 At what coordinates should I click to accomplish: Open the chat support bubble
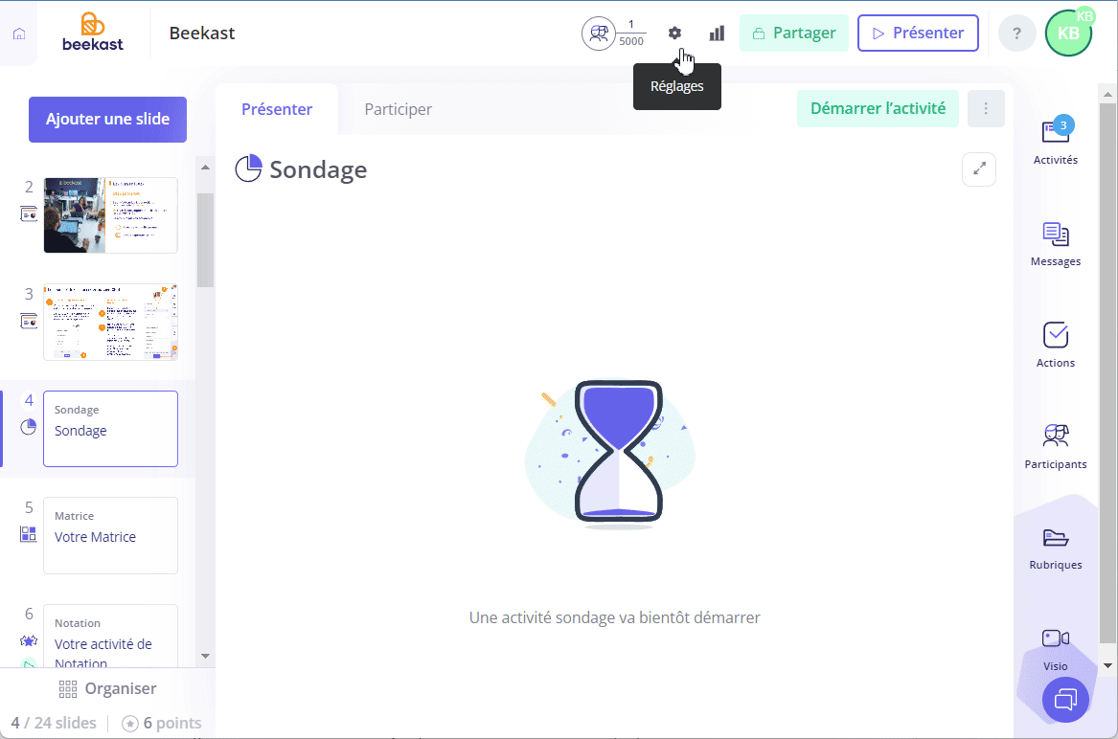pyautogui.click(x=1065, y=699)
